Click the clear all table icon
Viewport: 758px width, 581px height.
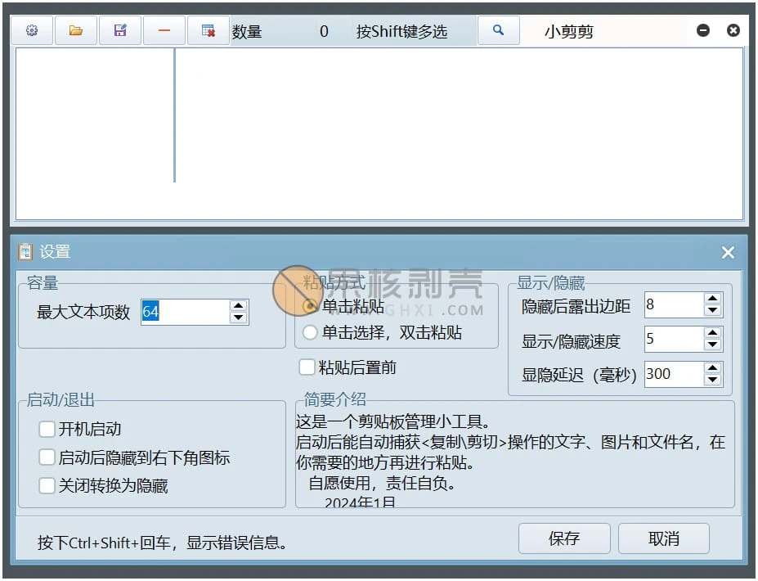tap(209, 30)
